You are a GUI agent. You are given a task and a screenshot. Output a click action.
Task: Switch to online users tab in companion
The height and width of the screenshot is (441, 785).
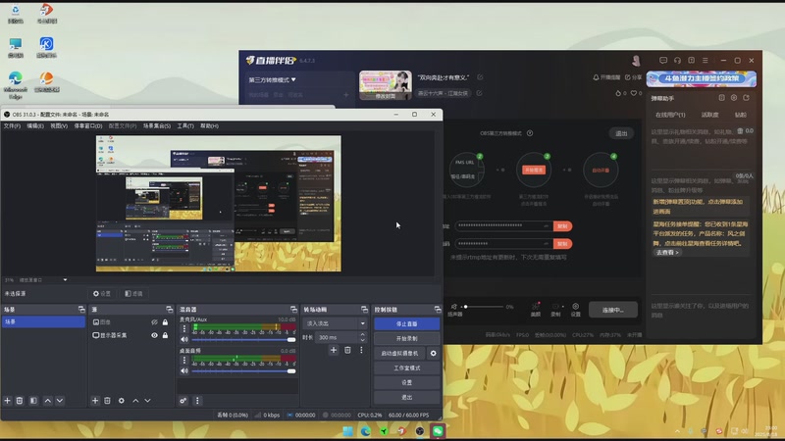tap(670, 115)
